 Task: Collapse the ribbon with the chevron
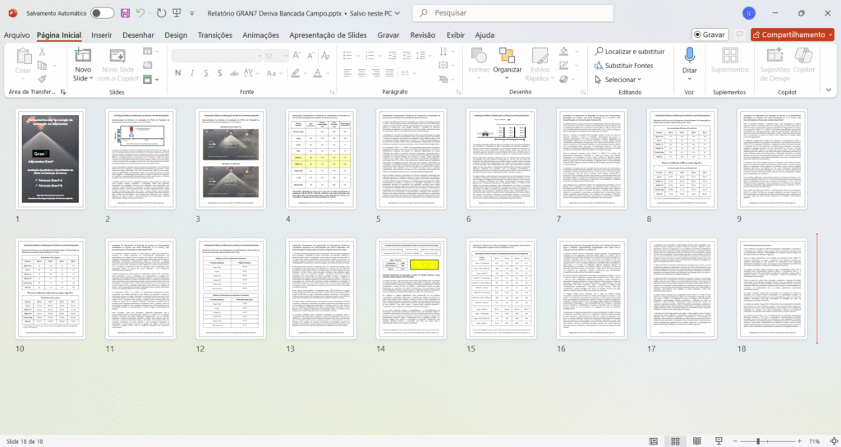pos(830,92)
